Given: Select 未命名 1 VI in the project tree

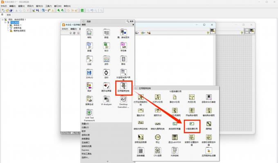Looking at the screenshot, I should pos(17,25).
